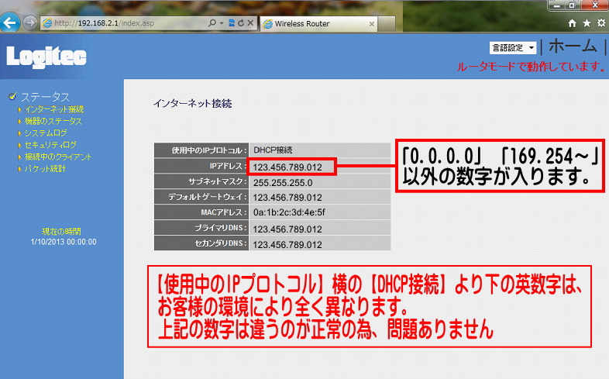Click the ホーム link at top right
Viewport: 609px width, 379px height.
[x=573, y=46]
